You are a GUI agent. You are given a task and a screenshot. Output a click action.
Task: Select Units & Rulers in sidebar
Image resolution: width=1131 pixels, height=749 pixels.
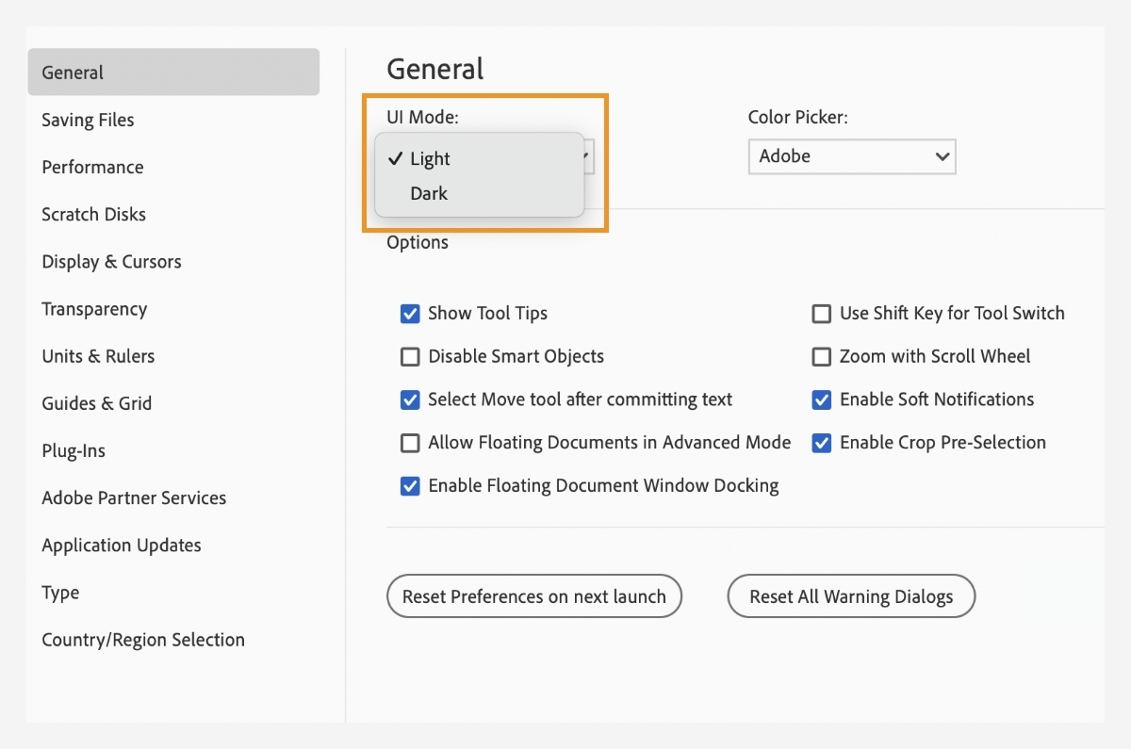98,356
